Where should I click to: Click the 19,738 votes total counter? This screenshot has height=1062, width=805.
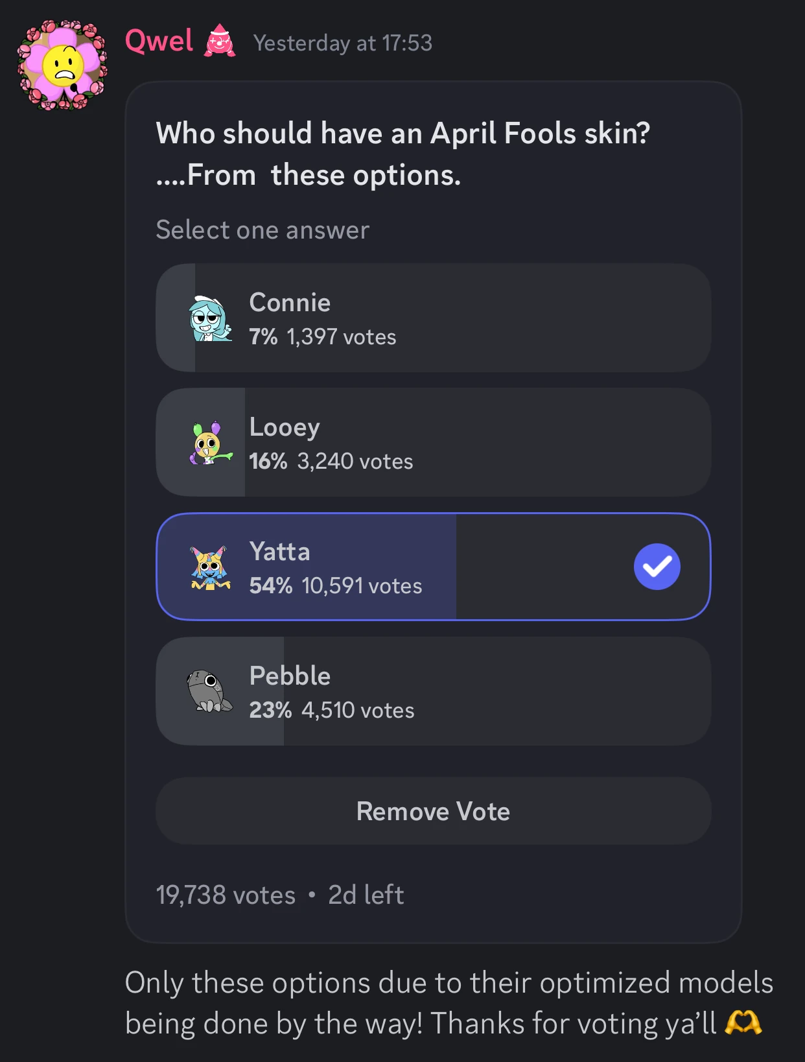click(224, 895)
